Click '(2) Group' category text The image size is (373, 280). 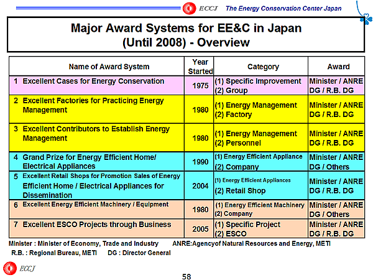231,91
